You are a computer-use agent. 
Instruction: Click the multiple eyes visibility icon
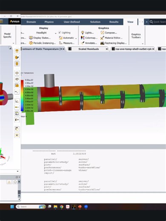pyautogui.click(x=17, y=79)
